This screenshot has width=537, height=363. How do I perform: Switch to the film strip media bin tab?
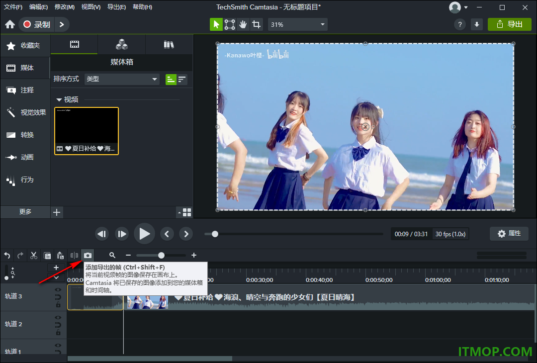[x=74, y=44]
